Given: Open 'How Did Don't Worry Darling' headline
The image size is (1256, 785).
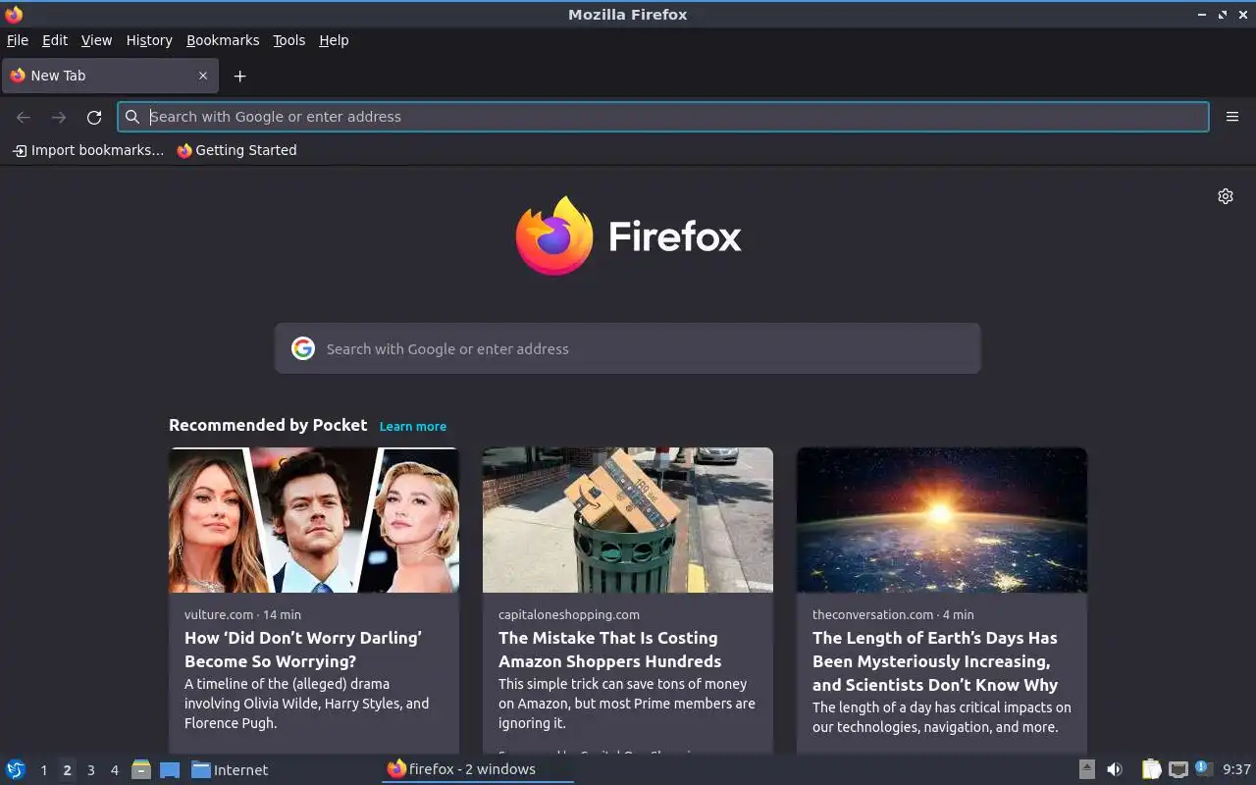Looking at the screenshot, I should (303, 650).
